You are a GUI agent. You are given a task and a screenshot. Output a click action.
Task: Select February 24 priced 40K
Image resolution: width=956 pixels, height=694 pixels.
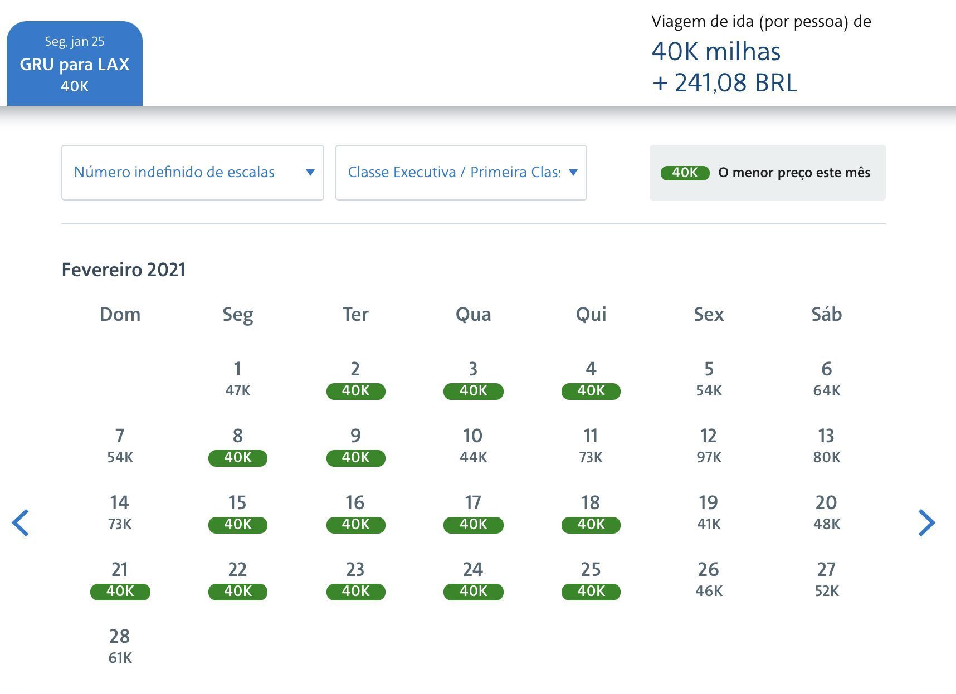point(474,579)
